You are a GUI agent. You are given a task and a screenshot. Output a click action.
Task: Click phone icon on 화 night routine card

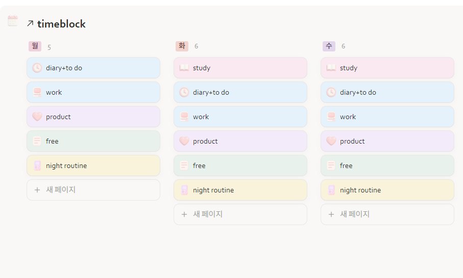(184, 190)
